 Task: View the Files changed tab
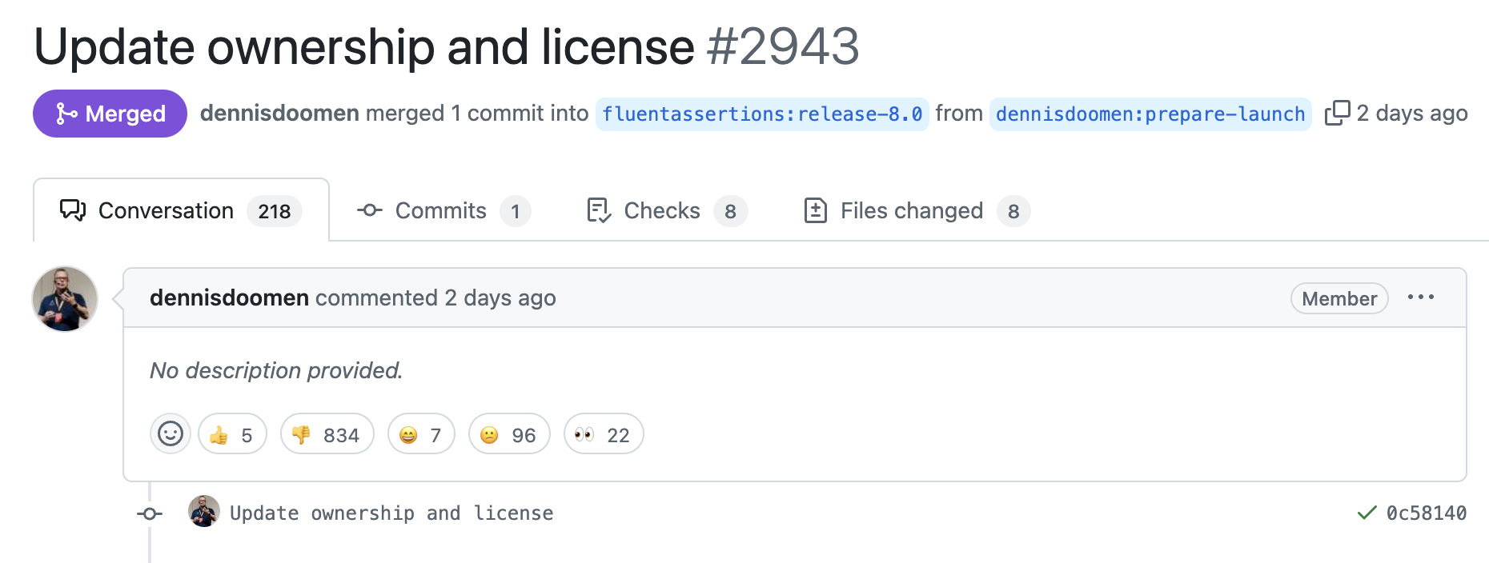pyautogui.click(x=916, y=210)
